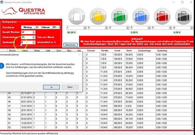Click the blue suitcase icon
This screenshot has height=135, width=195.
pos(141,16)
